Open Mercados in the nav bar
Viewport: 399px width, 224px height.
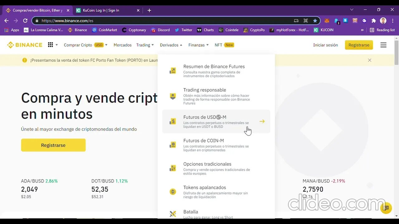(x=123, y=45)
